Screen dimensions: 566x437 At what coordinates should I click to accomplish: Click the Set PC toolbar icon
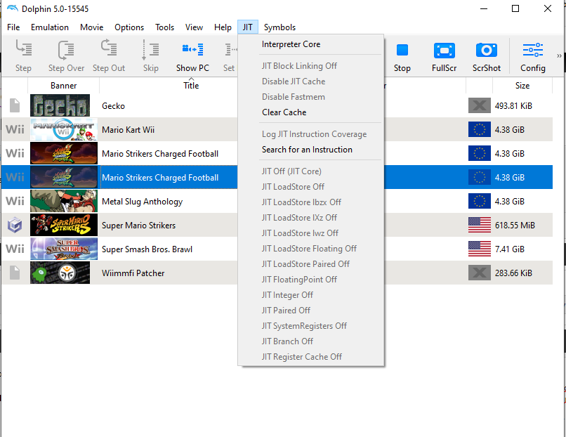click(x=230, y=49)
